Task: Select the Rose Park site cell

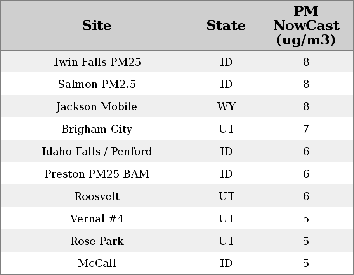Action: point(97,241)
